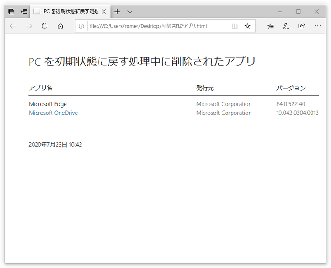Show site information icon in address bar
331x268 pixels.
[x=81, y=26]
